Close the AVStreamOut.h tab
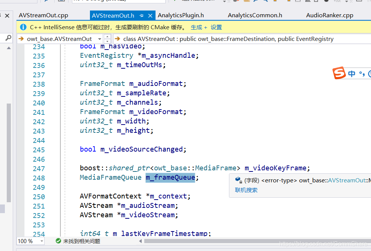This screenshot has height=251, width=371. (x=150, y=16)
